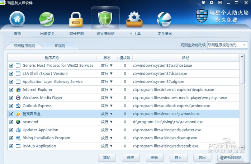Image resolution: width=251 pixels, height=164 pixels.
Task: Toggle the Rising Installation Program checkbox
Action: pos(11,138)
